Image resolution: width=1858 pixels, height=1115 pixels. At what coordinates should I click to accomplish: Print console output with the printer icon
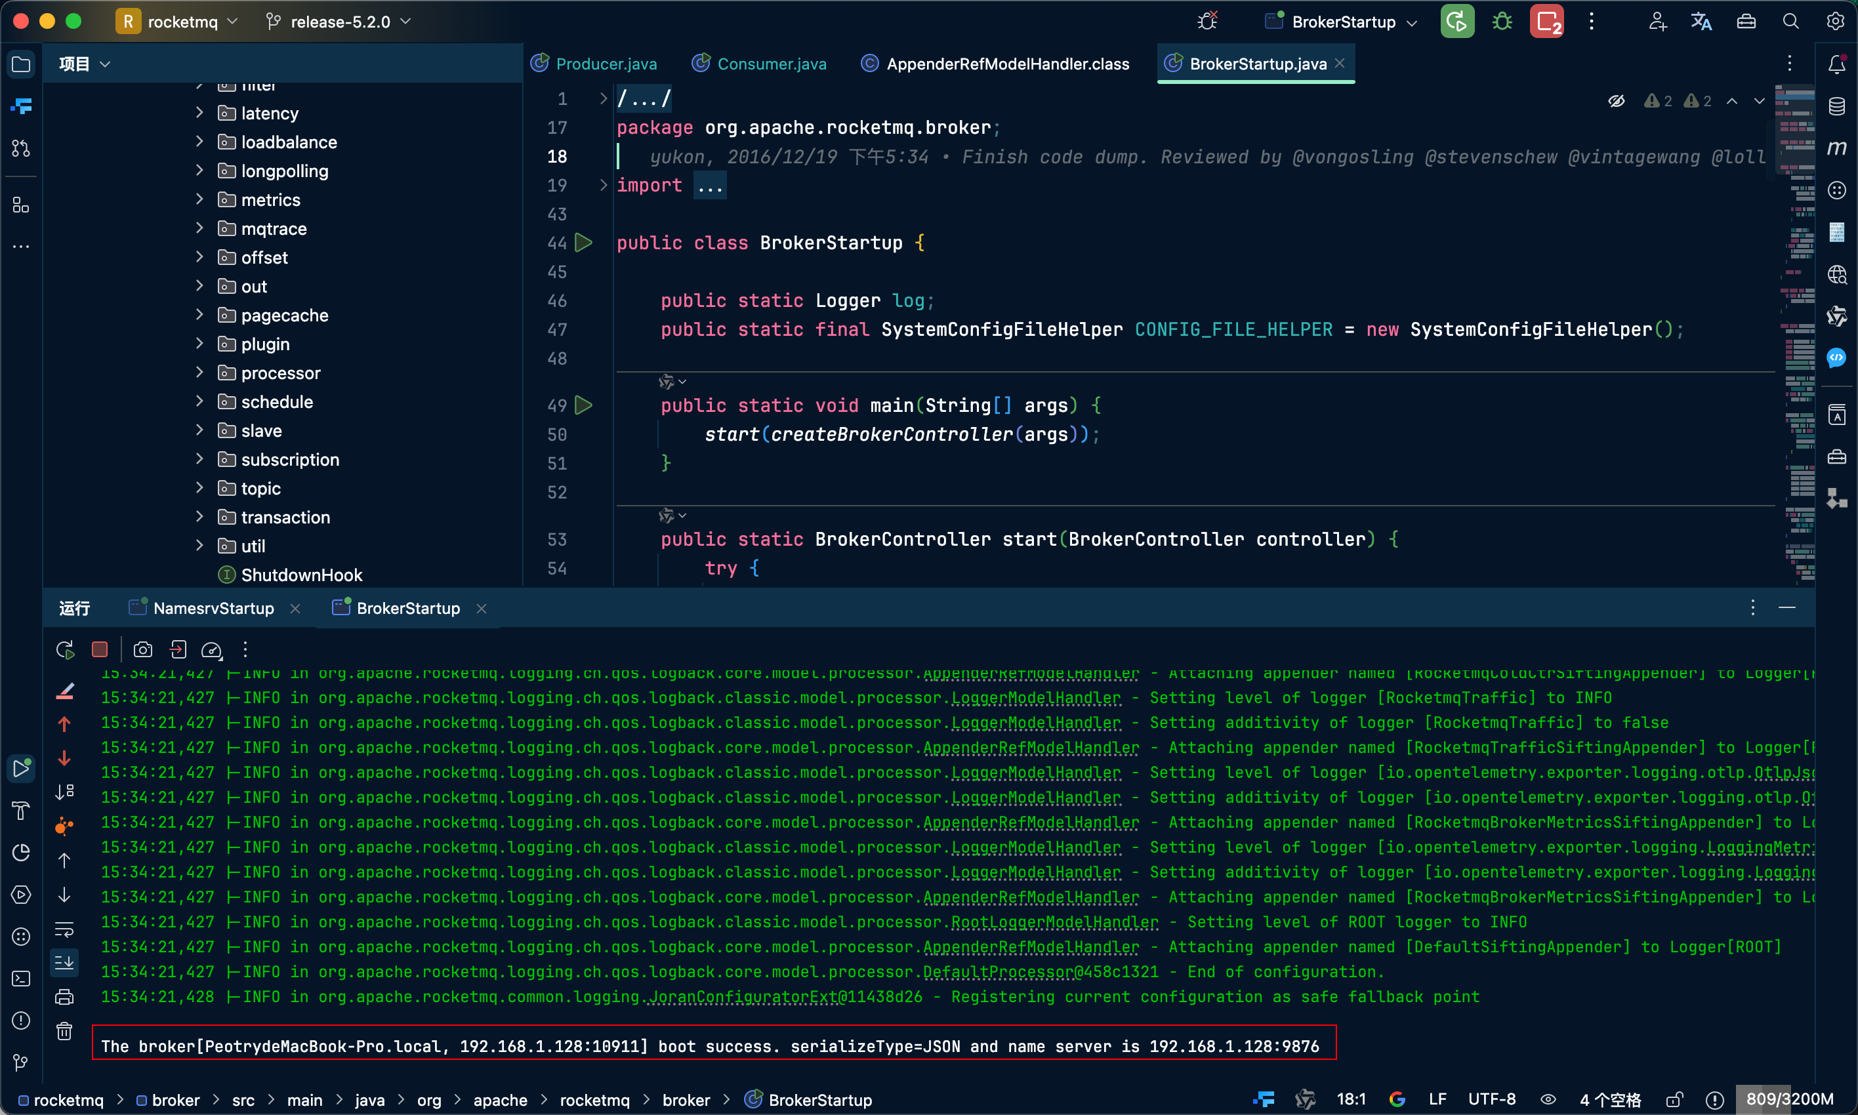point(64,997)
